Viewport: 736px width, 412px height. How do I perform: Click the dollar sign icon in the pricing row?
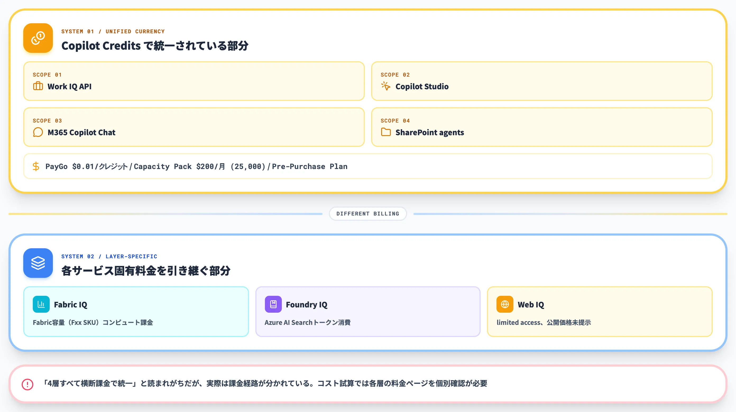tap(36, 166)
